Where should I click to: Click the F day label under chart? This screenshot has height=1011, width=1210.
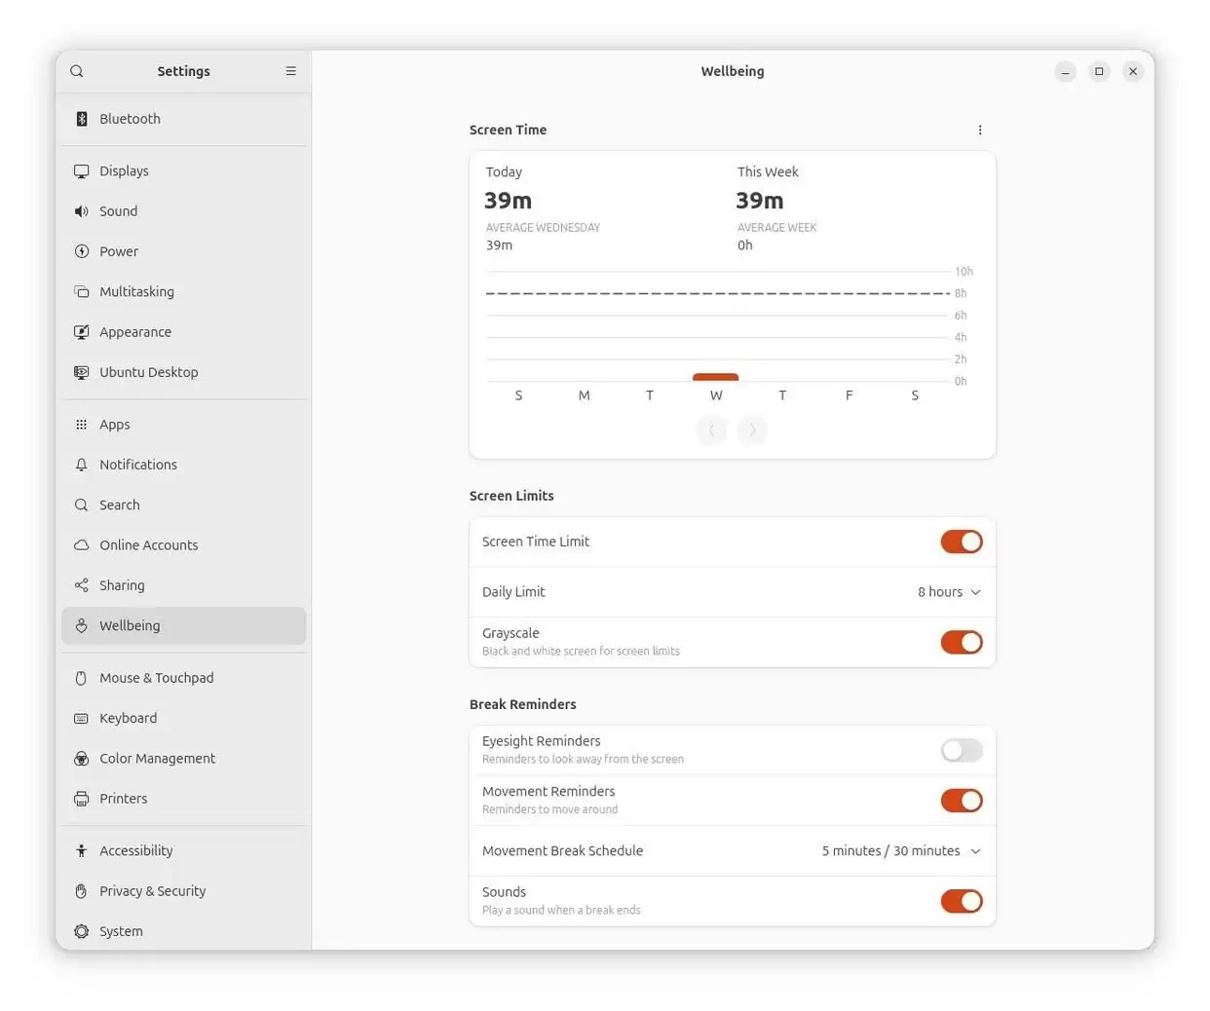(x=849, y=395)
